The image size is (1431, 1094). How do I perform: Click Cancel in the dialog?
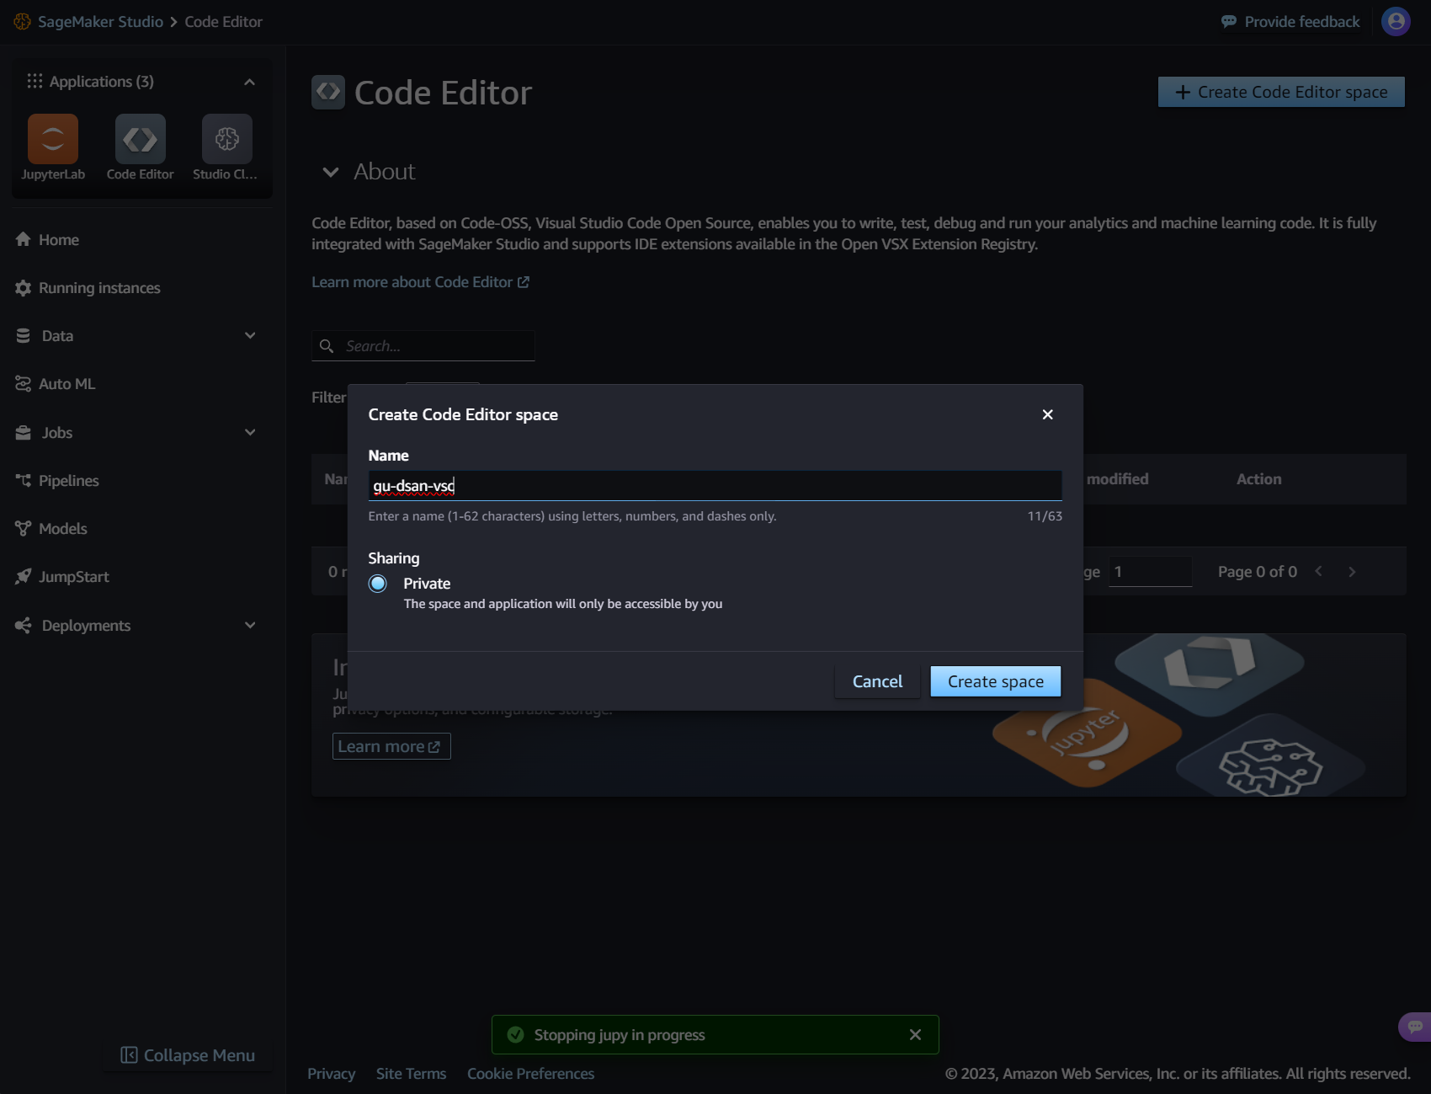click(x=877, y=681)
